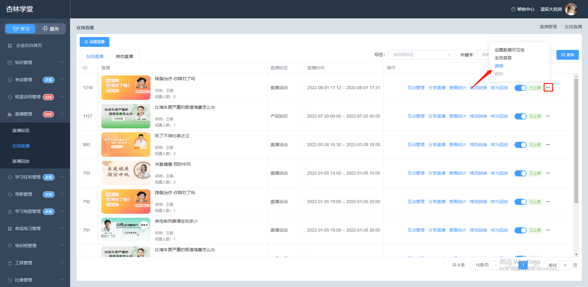
Task: Open more options for live 791
Action: [548, 230]
